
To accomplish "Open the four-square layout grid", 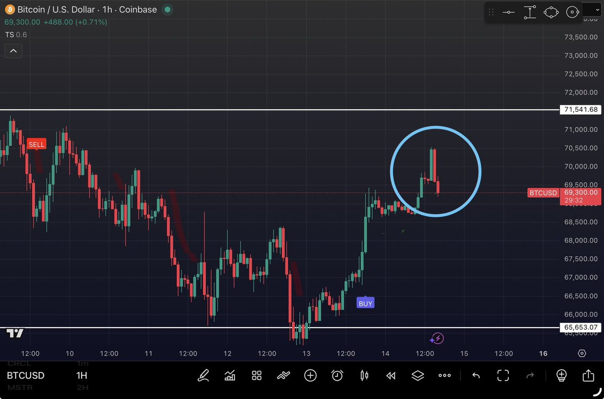I will pos(256,375).
